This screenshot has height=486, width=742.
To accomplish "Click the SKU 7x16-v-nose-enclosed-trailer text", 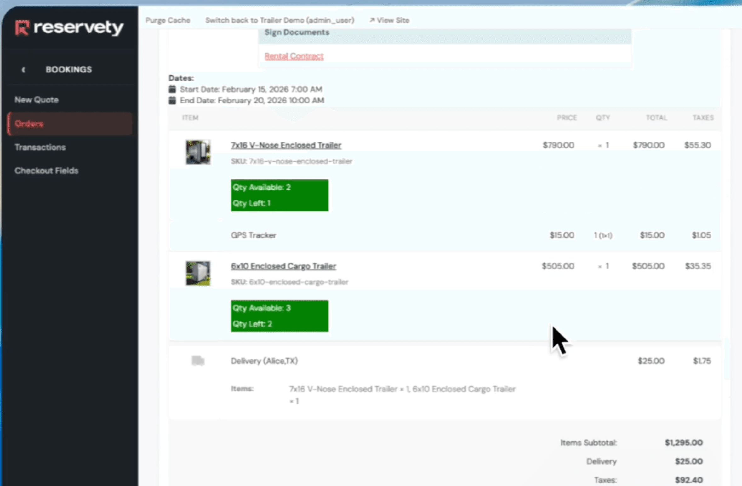I will (x=292, y=161).
